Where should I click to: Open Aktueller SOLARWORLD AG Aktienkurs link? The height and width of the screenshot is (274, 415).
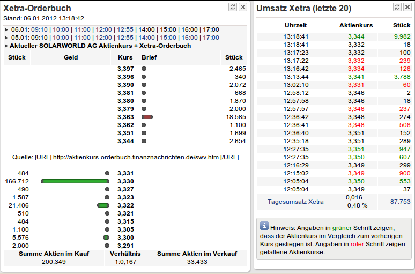tap(100, 46)
